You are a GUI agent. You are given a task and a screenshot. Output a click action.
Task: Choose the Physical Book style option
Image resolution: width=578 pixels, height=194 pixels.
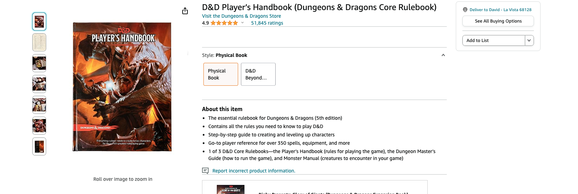click(x=221, y=74)
